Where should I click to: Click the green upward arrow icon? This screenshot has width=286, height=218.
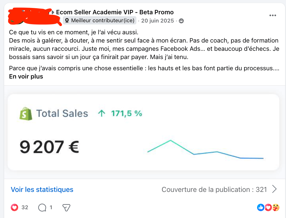[x=102, y=113]
